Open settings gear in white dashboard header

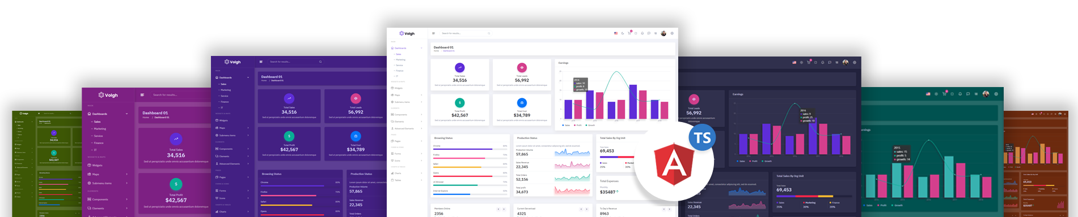(x=672, y=33)
